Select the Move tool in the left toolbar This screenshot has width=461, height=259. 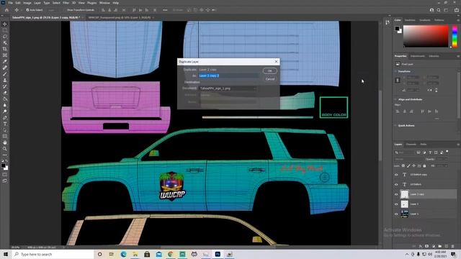coord(5,24)
